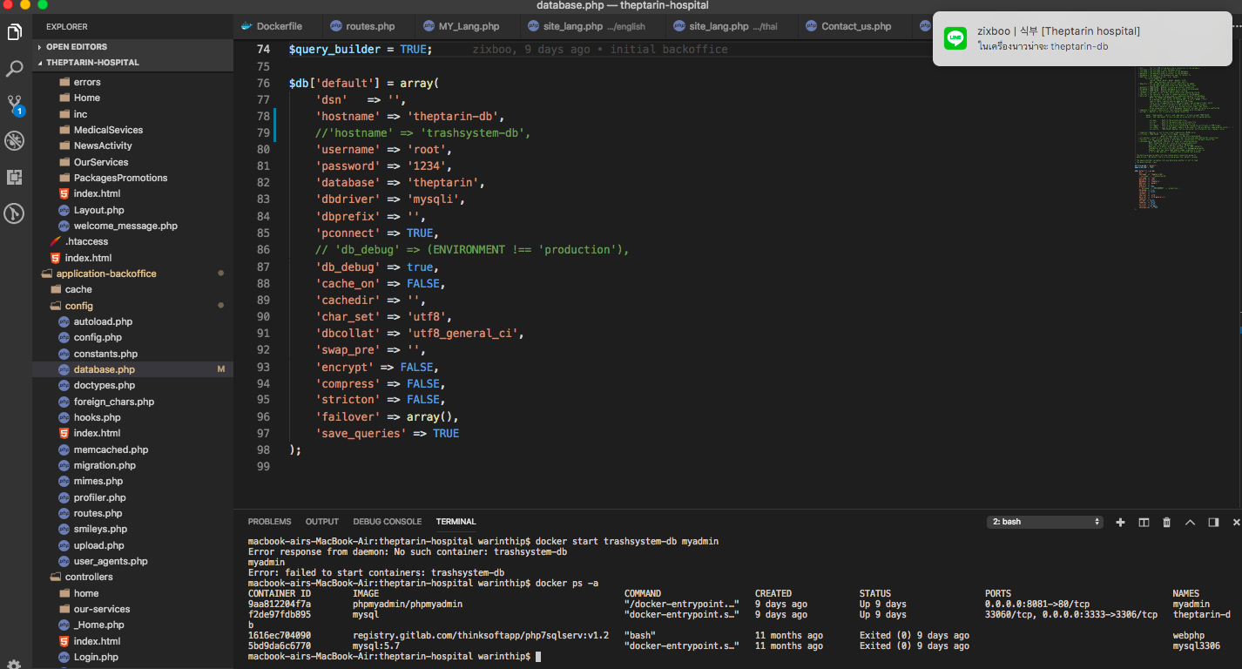Click line number 87 in the gutter

point(263,267)
